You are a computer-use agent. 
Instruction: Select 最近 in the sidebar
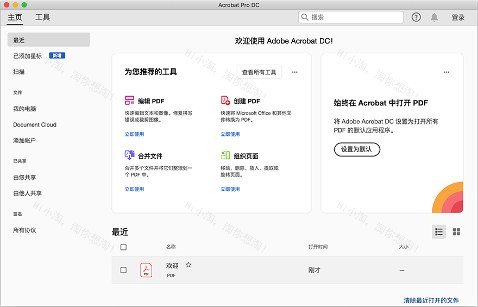[49, 40]
